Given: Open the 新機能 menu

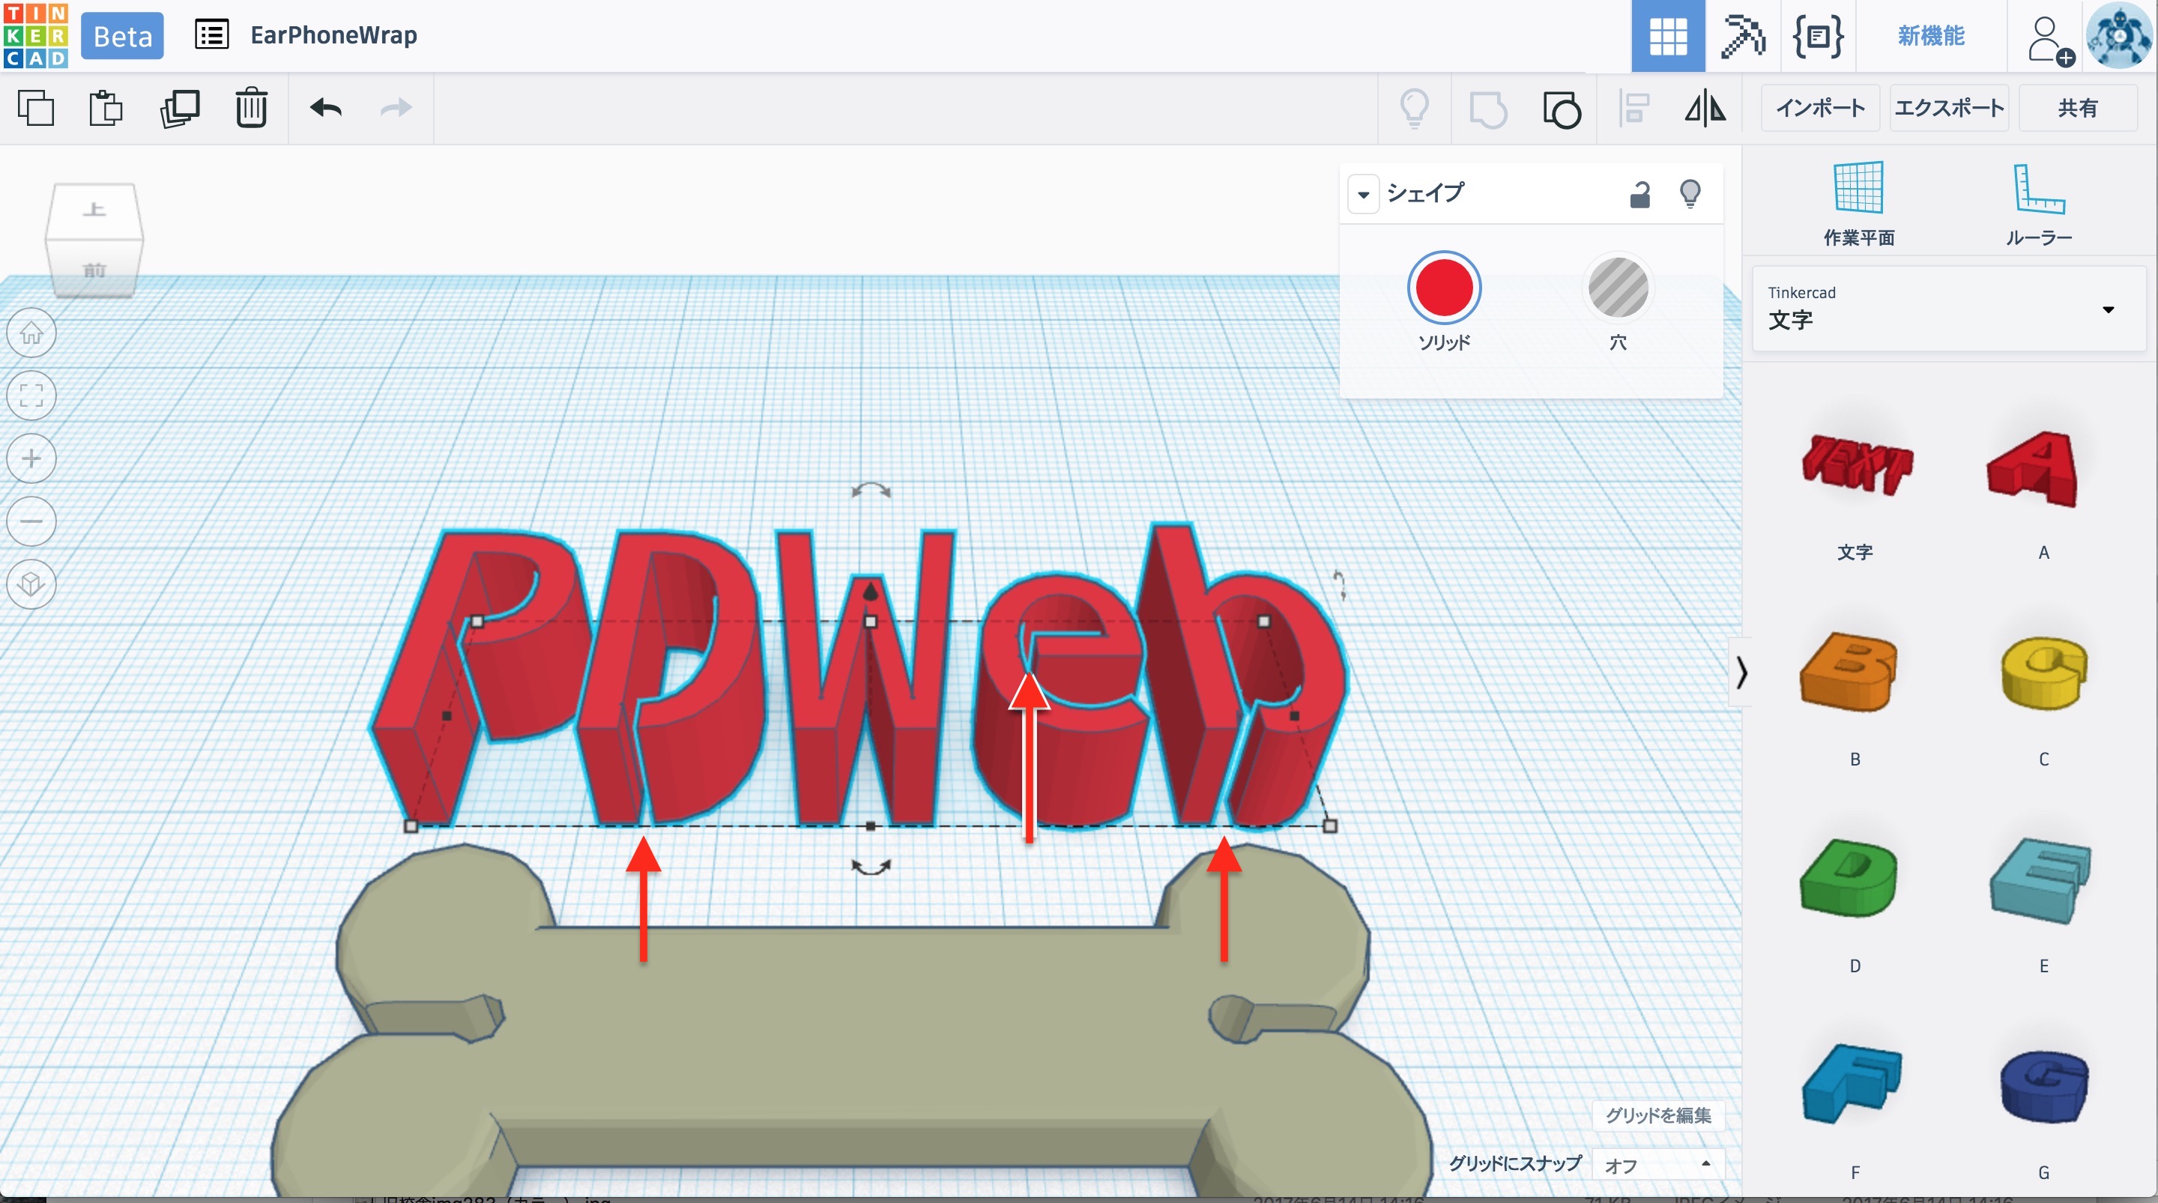Looking at the screenshot, I should (x=1930, y=36).
